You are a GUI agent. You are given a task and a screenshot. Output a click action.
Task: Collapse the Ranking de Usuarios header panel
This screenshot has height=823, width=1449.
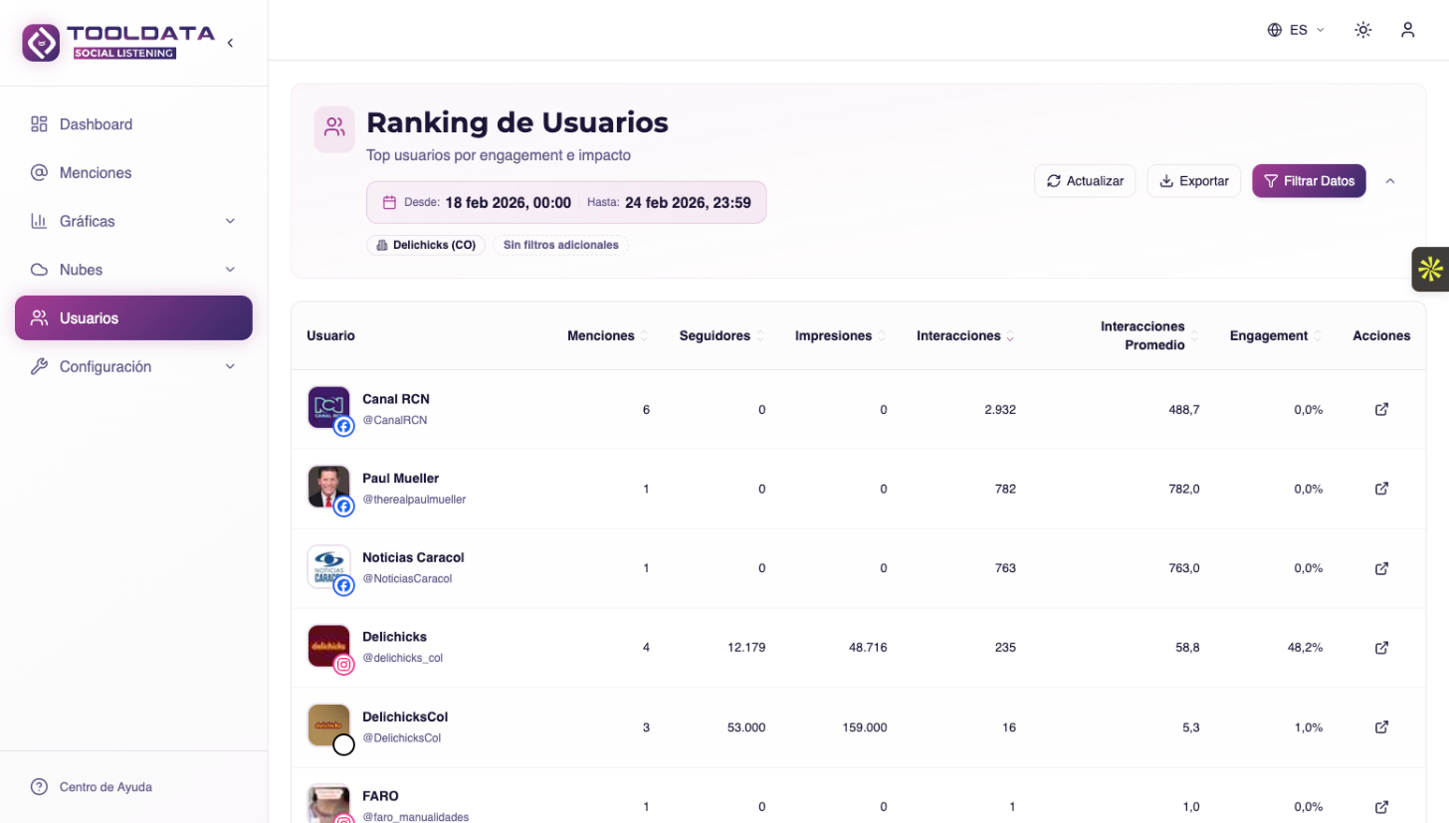(x=1390, y=181)
